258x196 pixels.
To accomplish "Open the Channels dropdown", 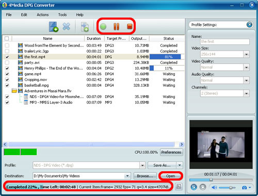I will click(x=246, y=93).
